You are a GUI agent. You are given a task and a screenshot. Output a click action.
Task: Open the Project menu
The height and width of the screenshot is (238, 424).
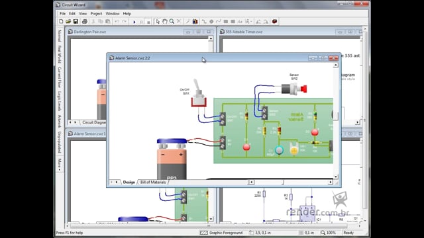coord(96,13)
